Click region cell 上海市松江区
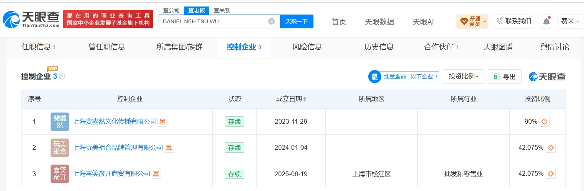584x191 pixels. click(x=371, y=174)
